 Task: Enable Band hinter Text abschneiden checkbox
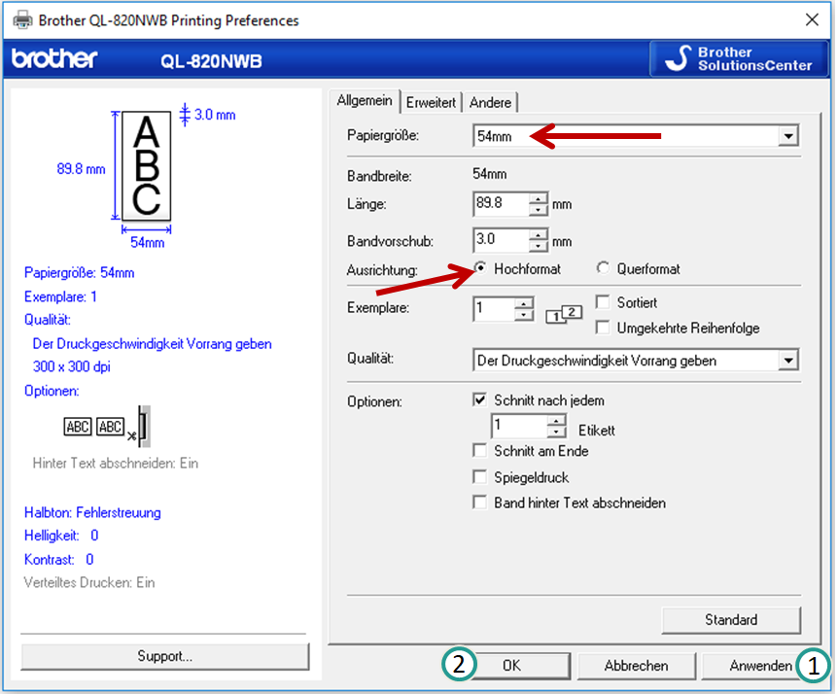[x=480, y=503]
